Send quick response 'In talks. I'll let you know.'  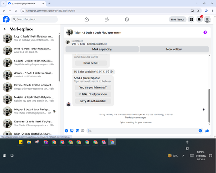point(93,94)
